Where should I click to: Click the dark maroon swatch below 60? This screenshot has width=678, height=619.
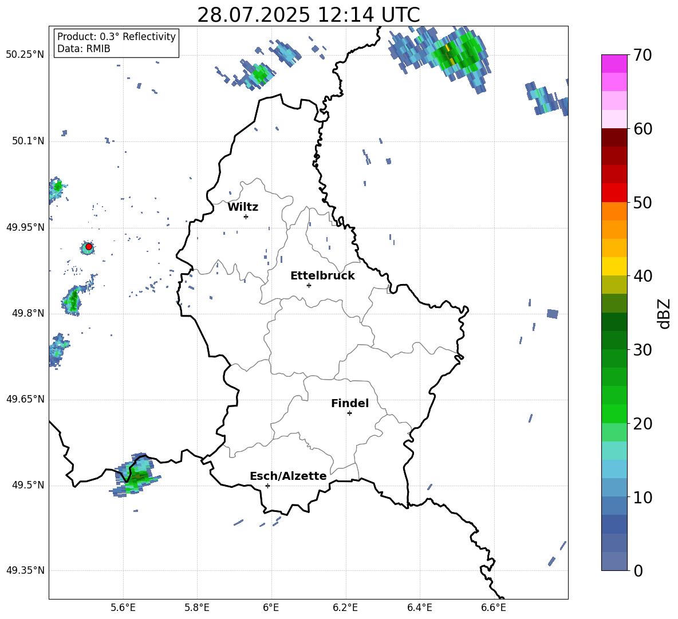(x=614, y=137)
